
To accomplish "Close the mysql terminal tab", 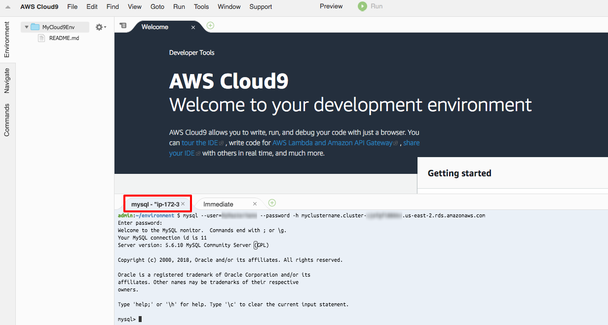I will point(183,203).
